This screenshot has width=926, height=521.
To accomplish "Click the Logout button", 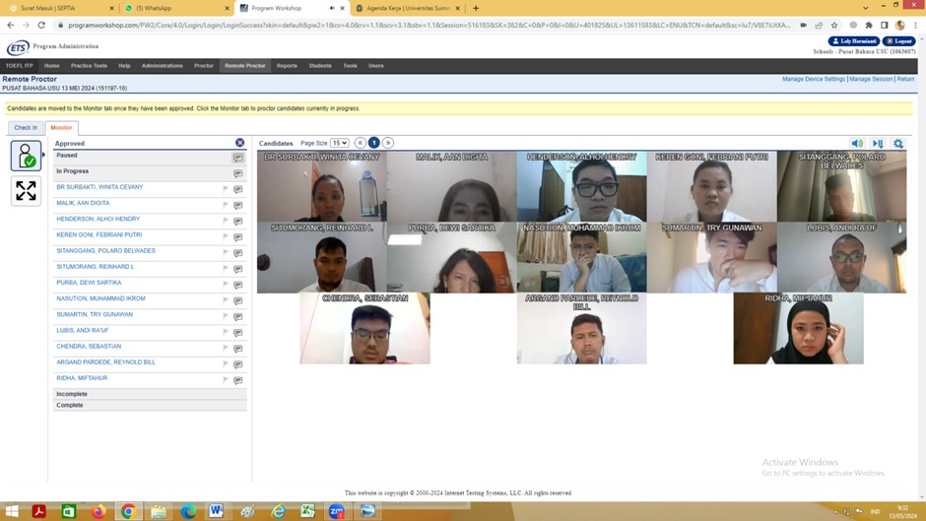I will 898,41.
